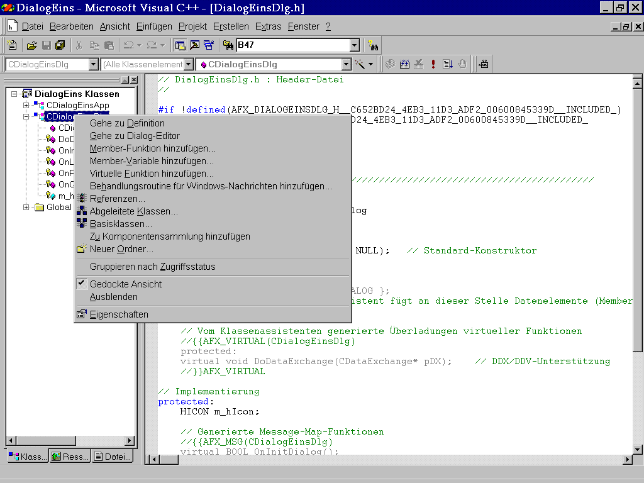This screenshot has height=483, width=644.
Task: Click the Search help binoculars icon
Action: [x=373, y=45]
